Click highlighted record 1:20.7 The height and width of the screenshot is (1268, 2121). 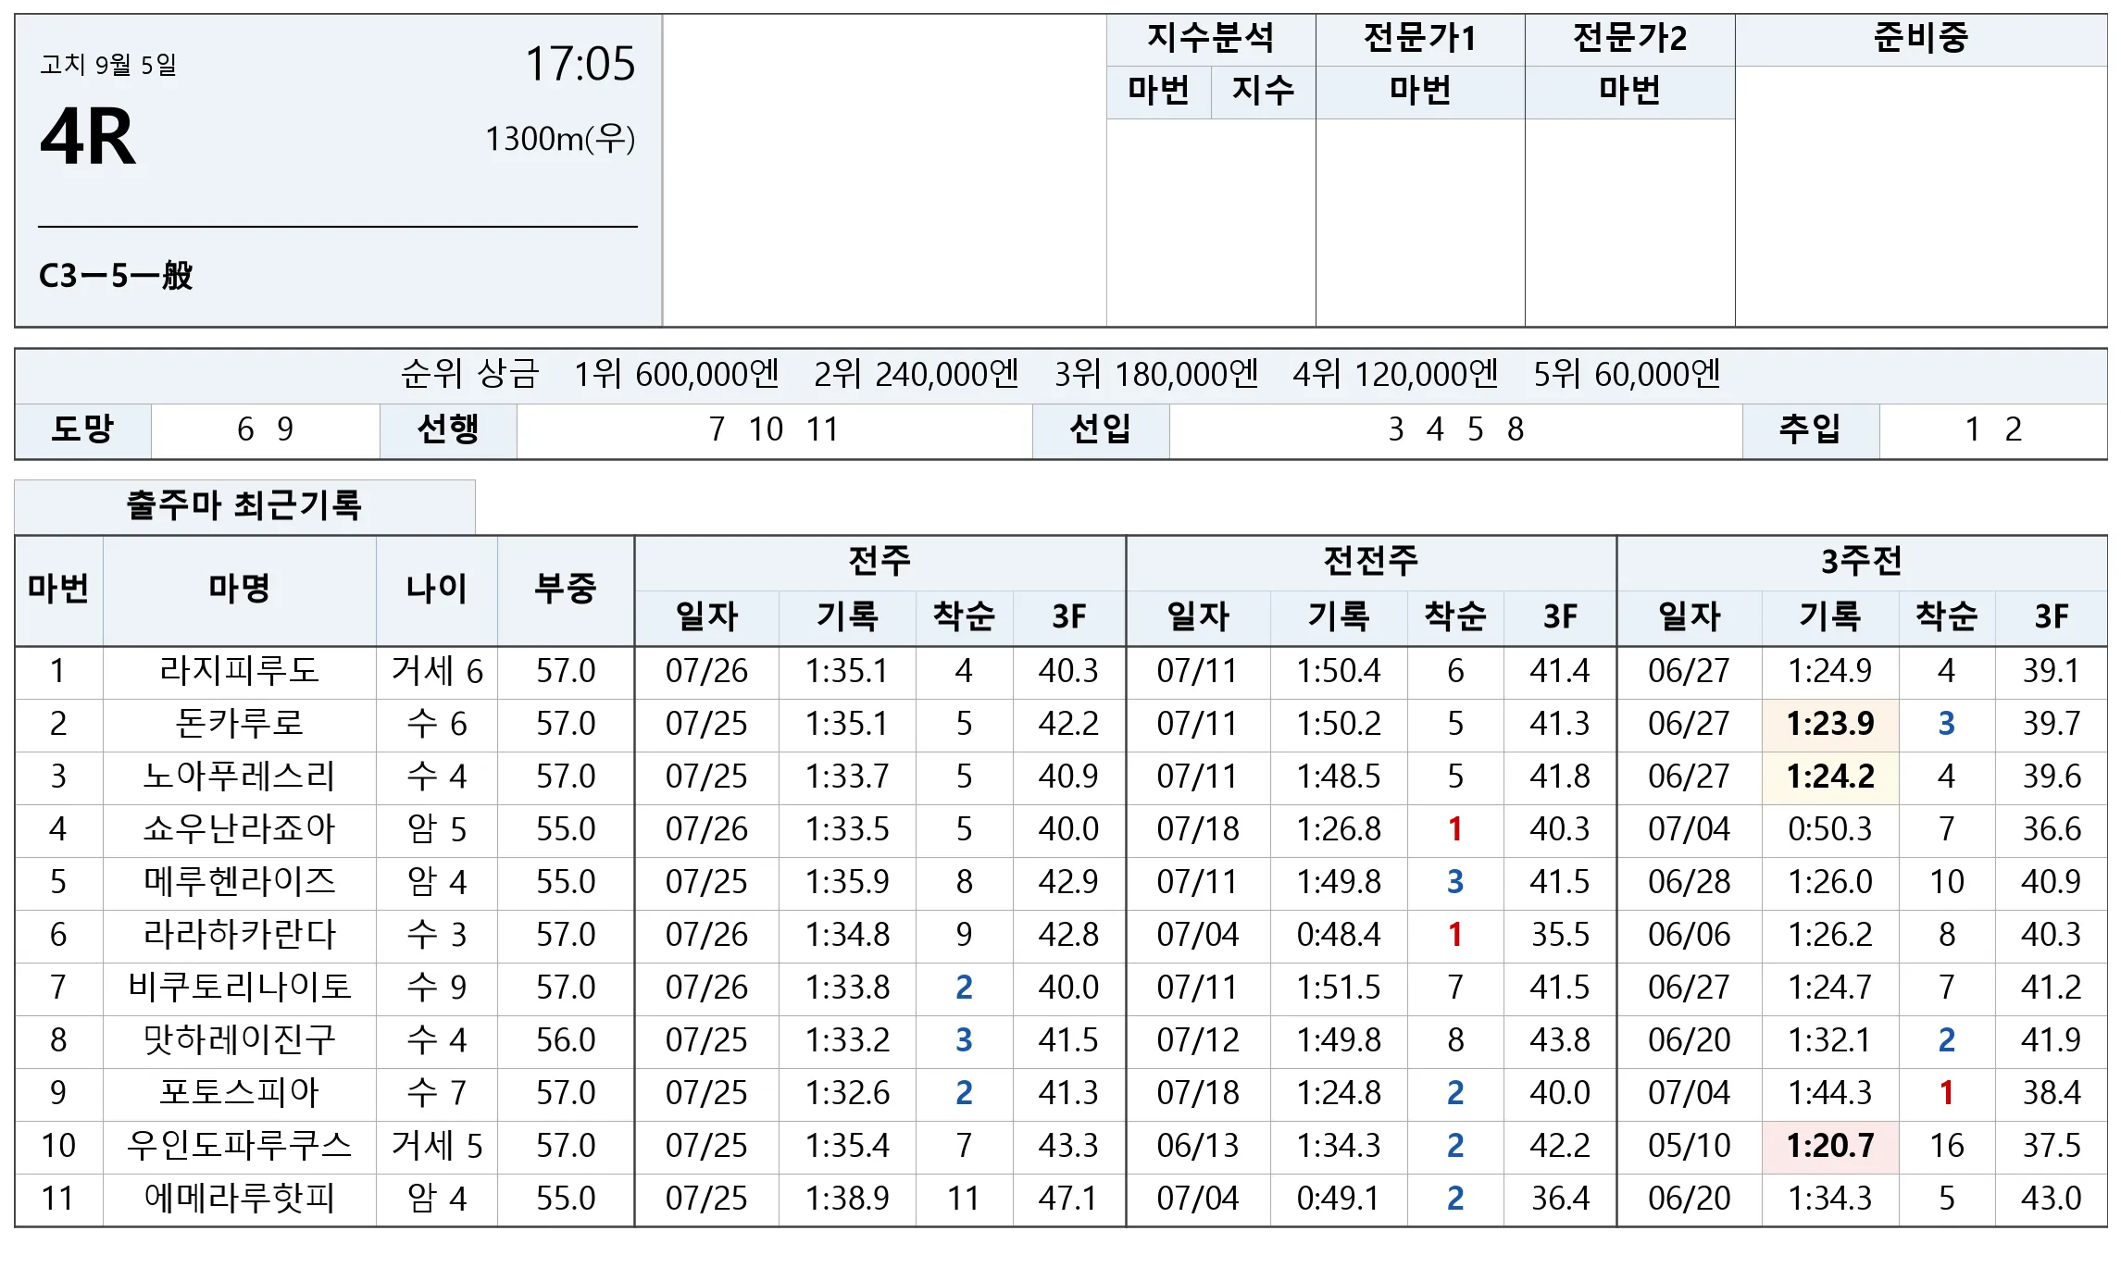(x=1830, y=1145)
